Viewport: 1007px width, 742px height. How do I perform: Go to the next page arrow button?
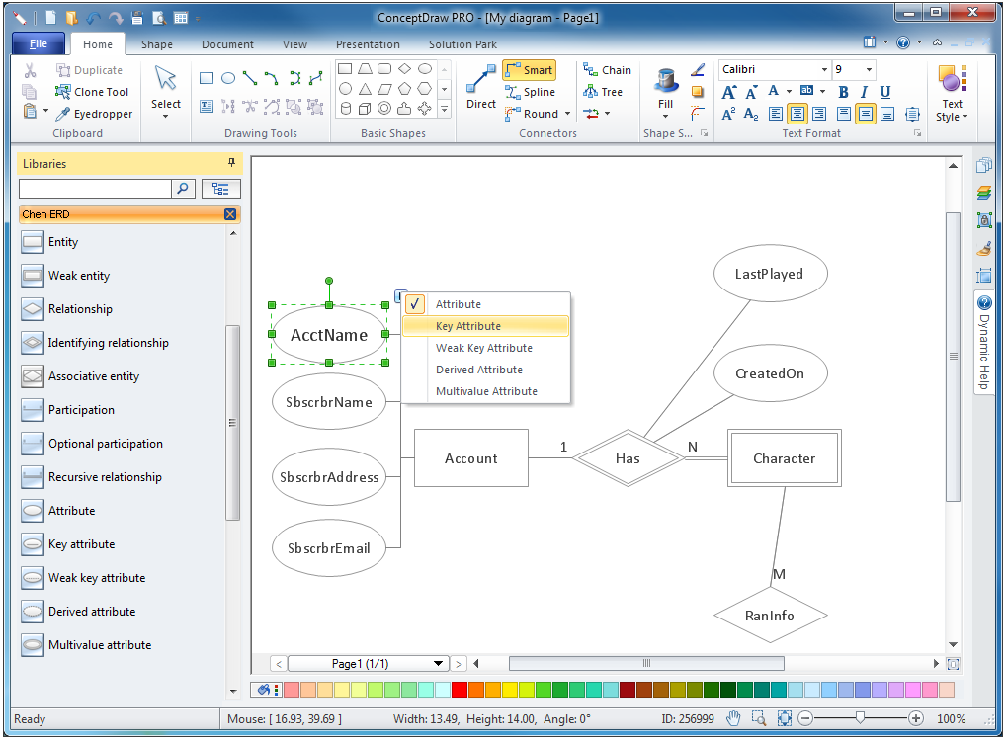pyautogui.click(x=458, y=664)
